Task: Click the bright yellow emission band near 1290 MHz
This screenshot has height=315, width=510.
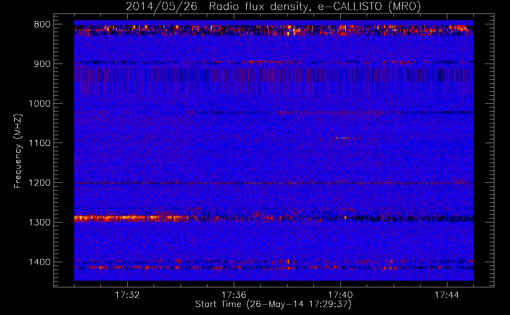Action: tap(131, 218)
